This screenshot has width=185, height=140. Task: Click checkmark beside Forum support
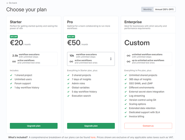point(11,83)
